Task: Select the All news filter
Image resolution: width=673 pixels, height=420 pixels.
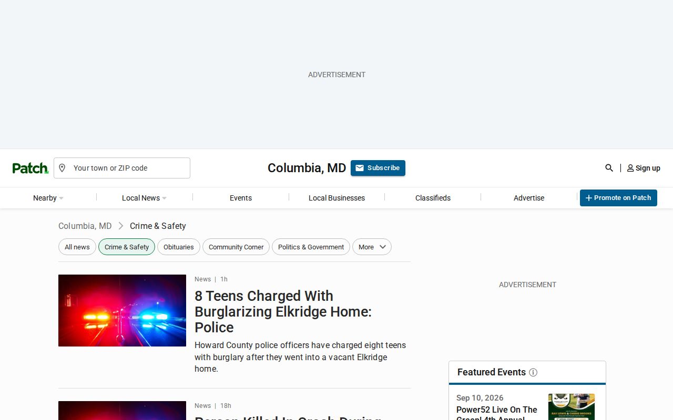Action: [77, 247]
